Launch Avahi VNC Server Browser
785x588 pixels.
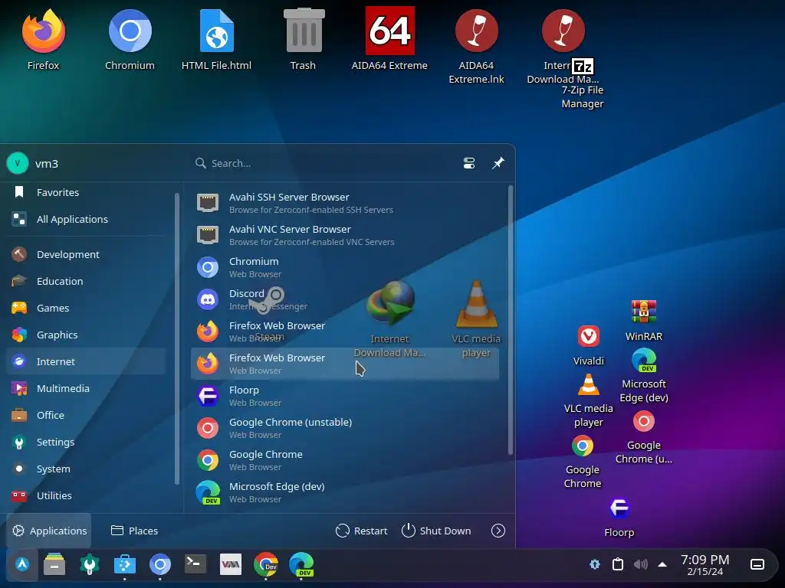pyautogui.click(x=345, y=235)
